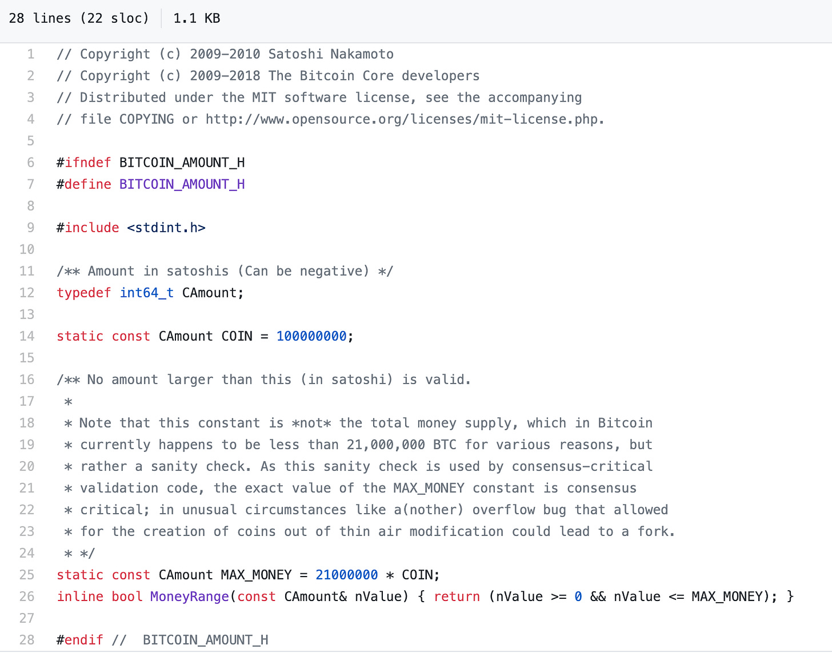Select line number 25 in the gutter
This screenshot has width=832, height=653.
(x=27, y=575)
